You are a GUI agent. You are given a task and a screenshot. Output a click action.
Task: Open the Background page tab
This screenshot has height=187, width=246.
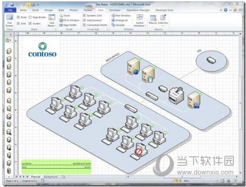(x=50, y=177)
